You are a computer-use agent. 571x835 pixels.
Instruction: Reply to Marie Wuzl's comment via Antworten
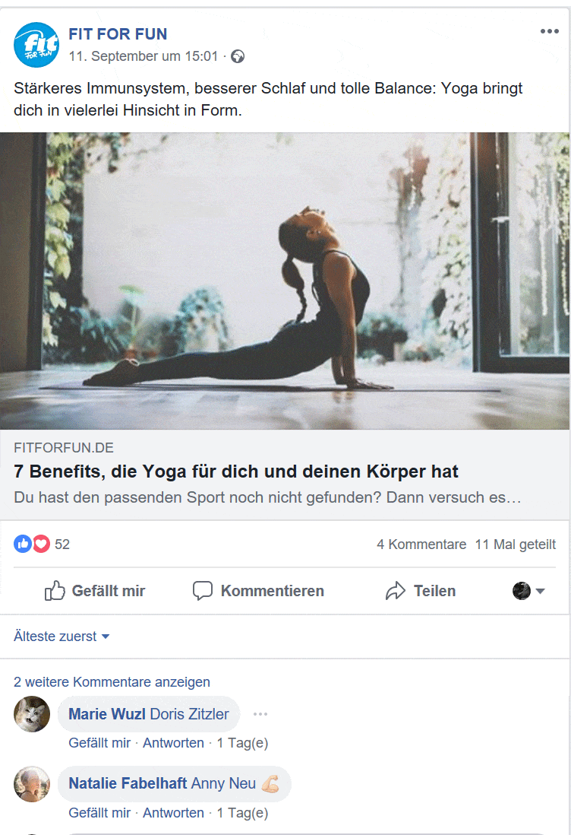pos(173,743)
